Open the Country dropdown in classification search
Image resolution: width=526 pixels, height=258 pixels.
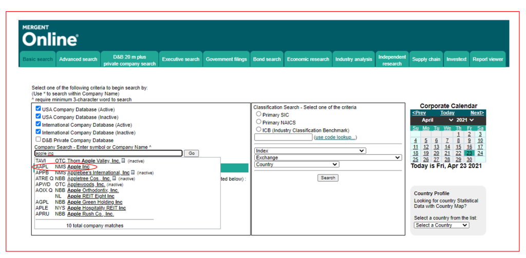tap(297, 165)
